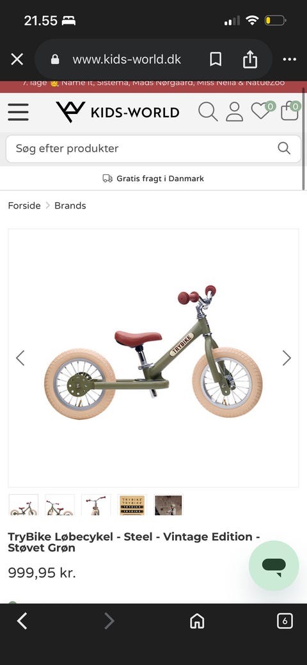Image resolution: width=307 pixels, height=665 pixels.
Task: Close the browser tab with X
Action: click(17, 59)
